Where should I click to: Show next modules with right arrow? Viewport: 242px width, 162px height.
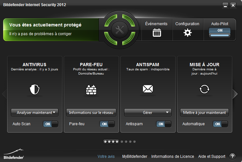235,94
